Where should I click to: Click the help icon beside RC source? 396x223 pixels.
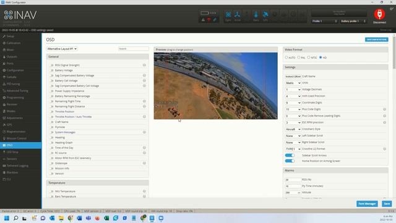[x=144, y=153]
